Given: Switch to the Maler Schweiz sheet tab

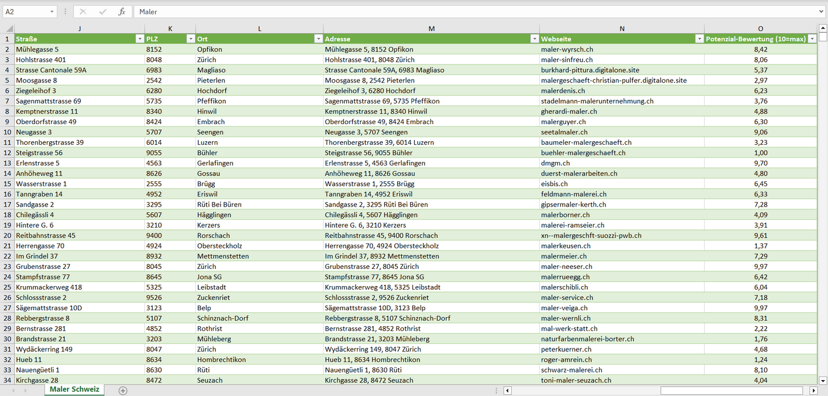Looking at the screenshot, I should [74, 390].
